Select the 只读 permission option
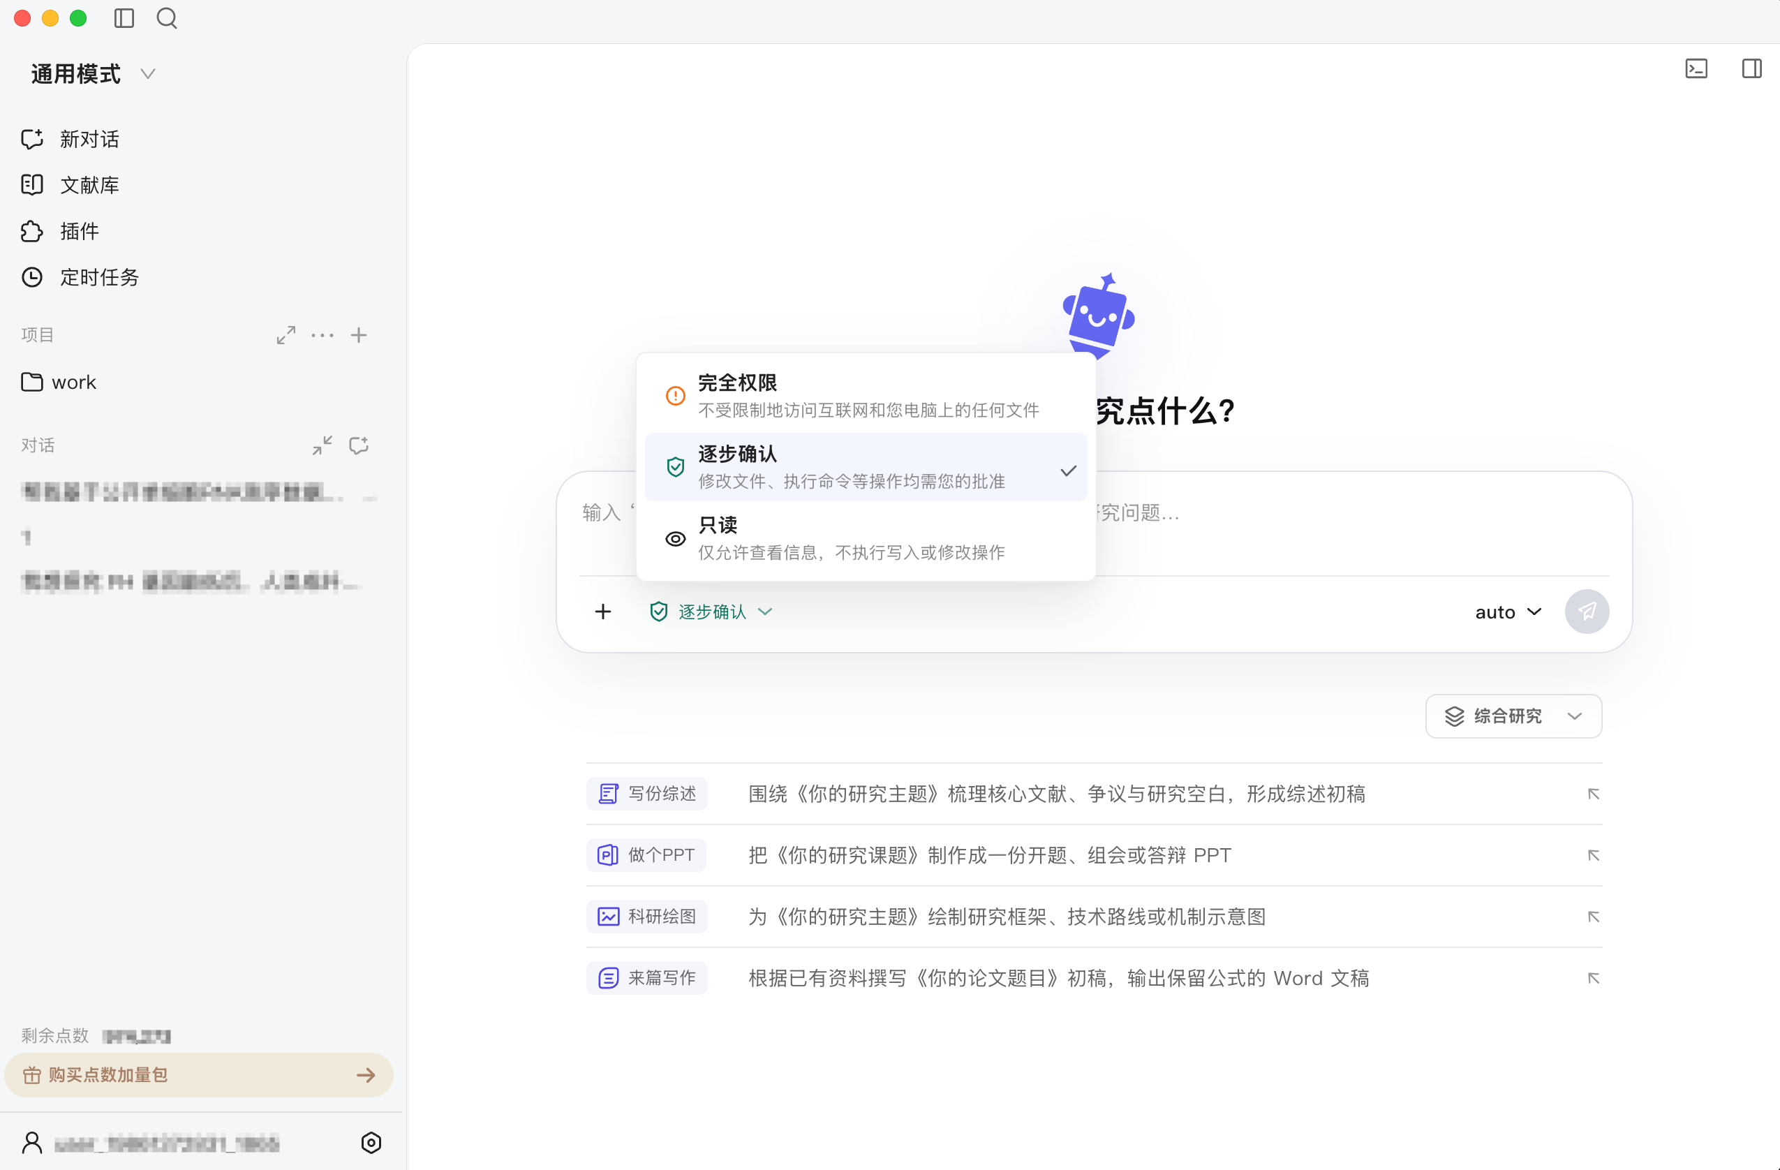 tap(866, 538)
